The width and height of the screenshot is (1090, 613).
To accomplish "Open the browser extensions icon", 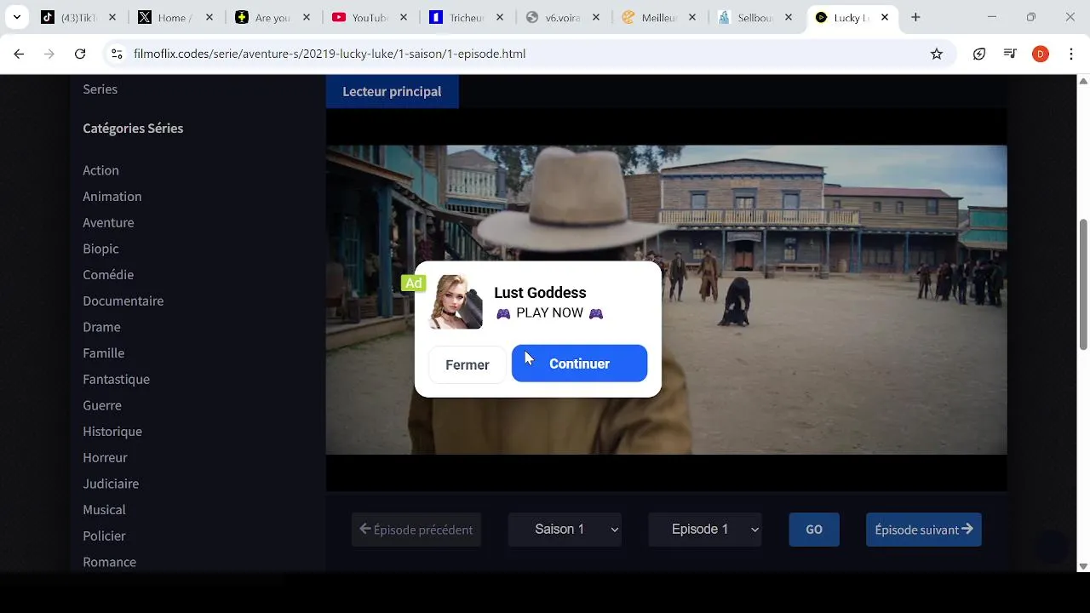I will pyautogui.click(x=979, y=54).
